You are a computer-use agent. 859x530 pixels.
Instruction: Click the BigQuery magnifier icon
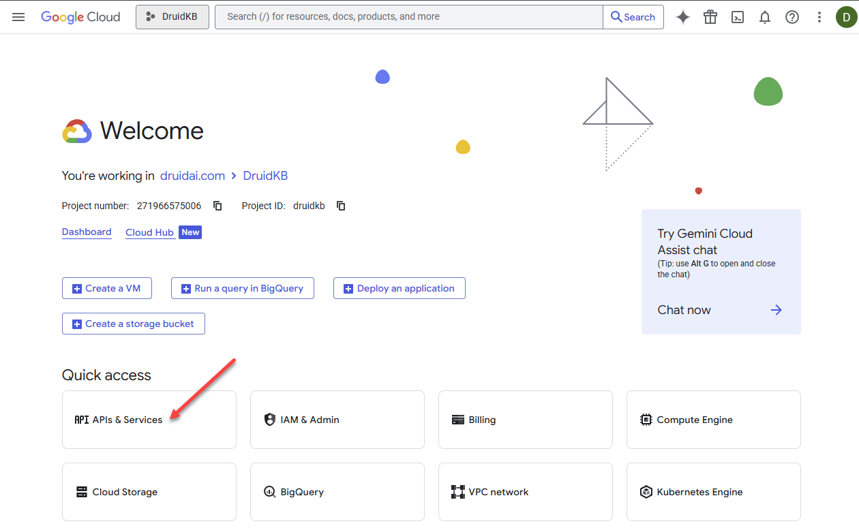(x=270, y=492)
